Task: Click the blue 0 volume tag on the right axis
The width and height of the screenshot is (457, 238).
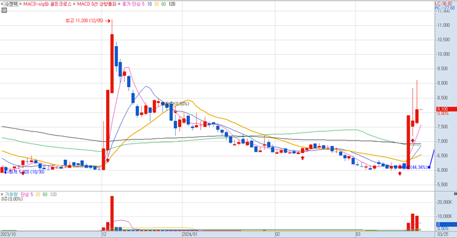Action: click(x=447, y=224)
